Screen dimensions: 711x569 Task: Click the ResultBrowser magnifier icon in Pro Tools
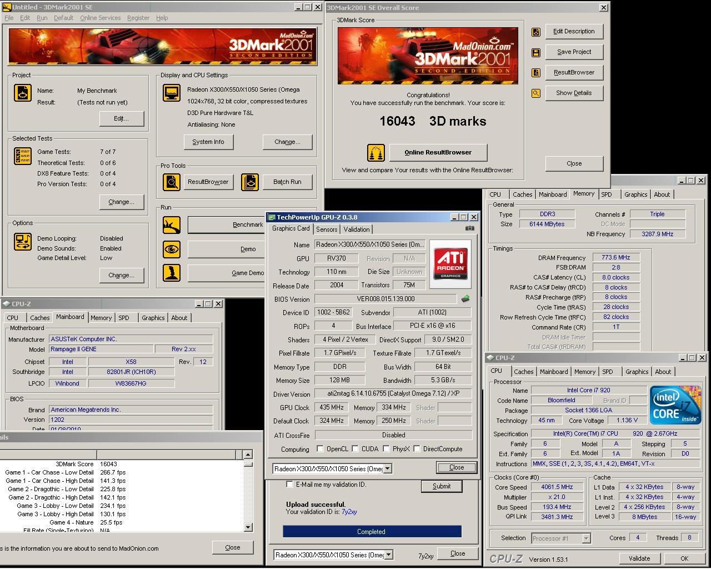(x=172, y=182)
